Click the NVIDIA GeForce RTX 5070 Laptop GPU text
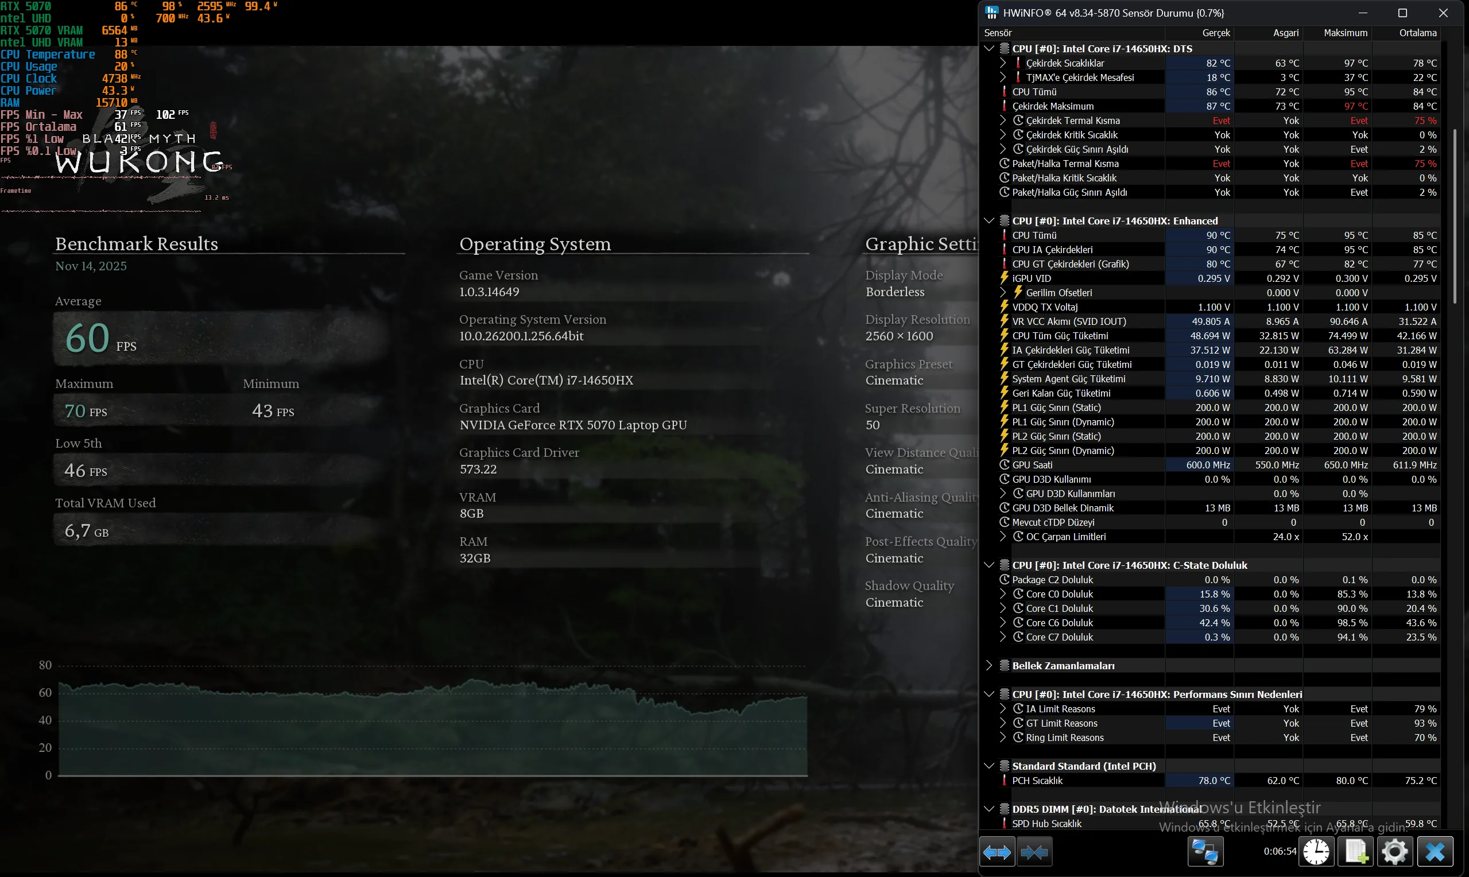Screen dimensions: 1469x877 [573, 425]
